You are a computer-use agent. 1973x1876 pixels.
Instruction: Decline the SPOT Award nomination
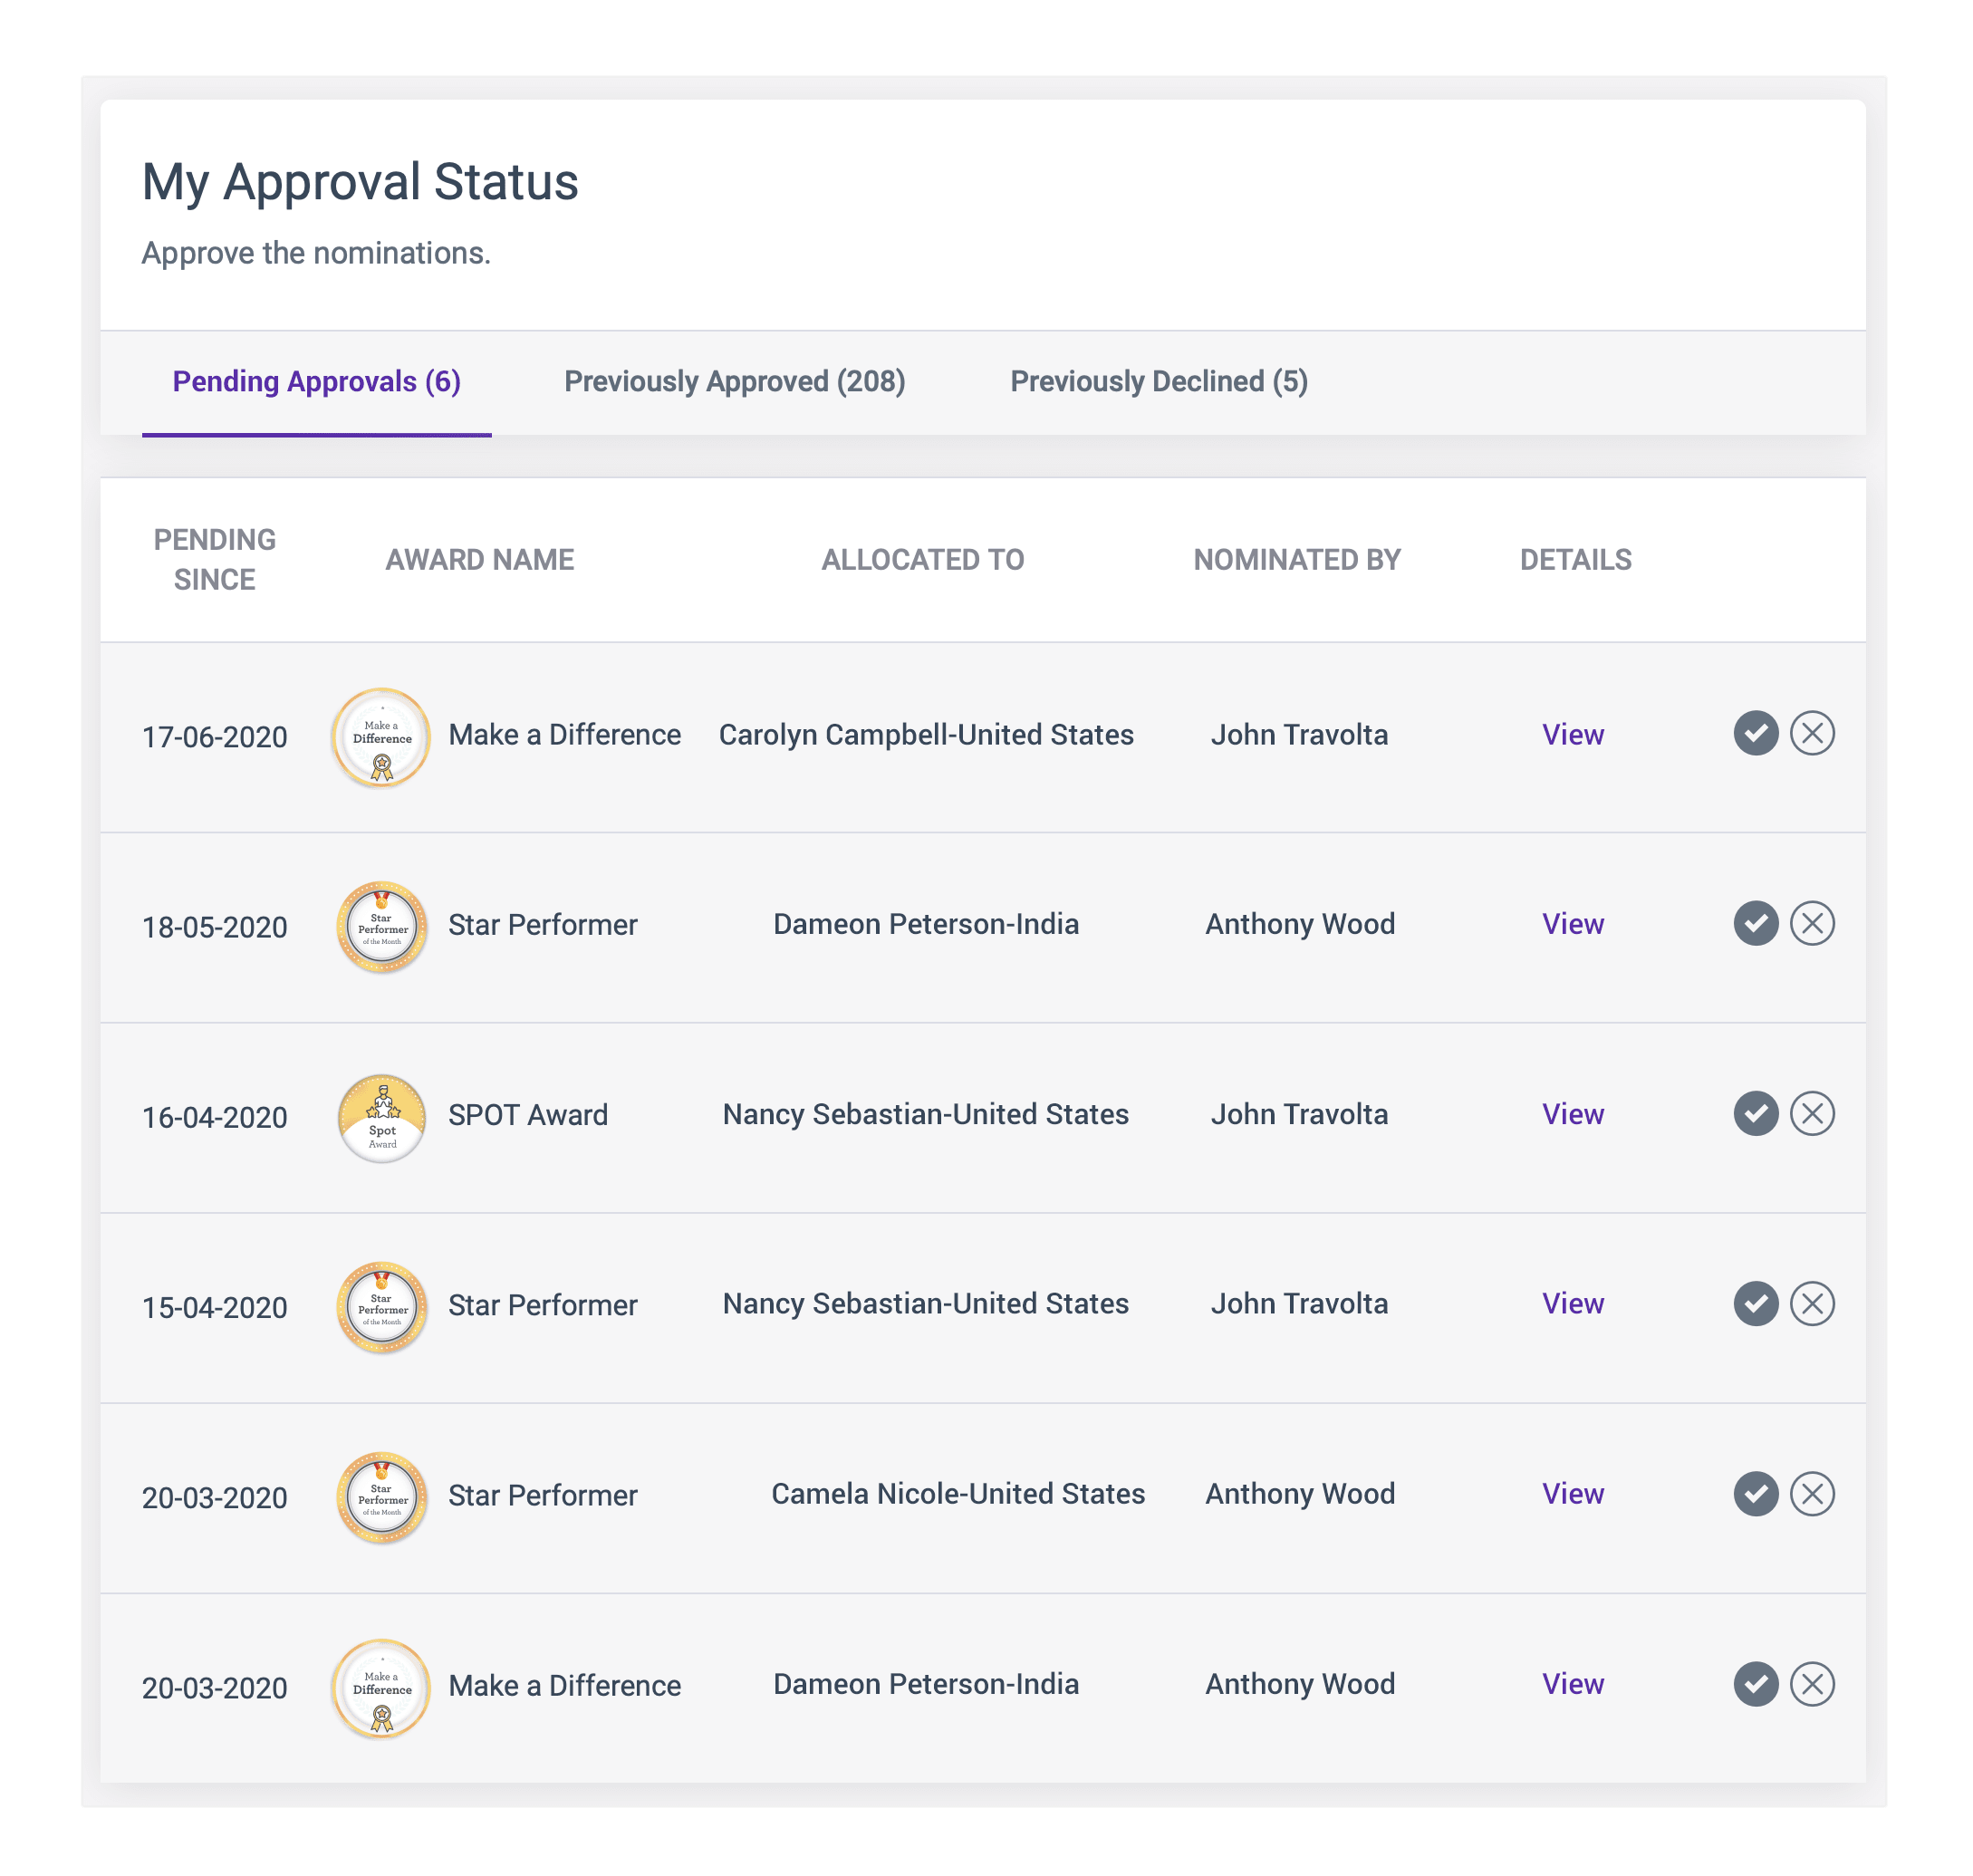(x=1811, y=1114)
